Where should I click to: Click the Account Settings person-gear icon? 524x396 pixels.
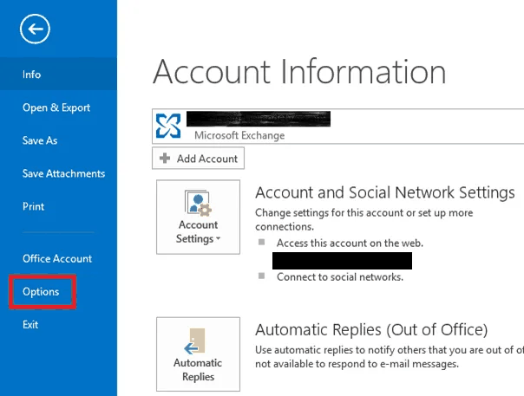click(x=198, y=203)
